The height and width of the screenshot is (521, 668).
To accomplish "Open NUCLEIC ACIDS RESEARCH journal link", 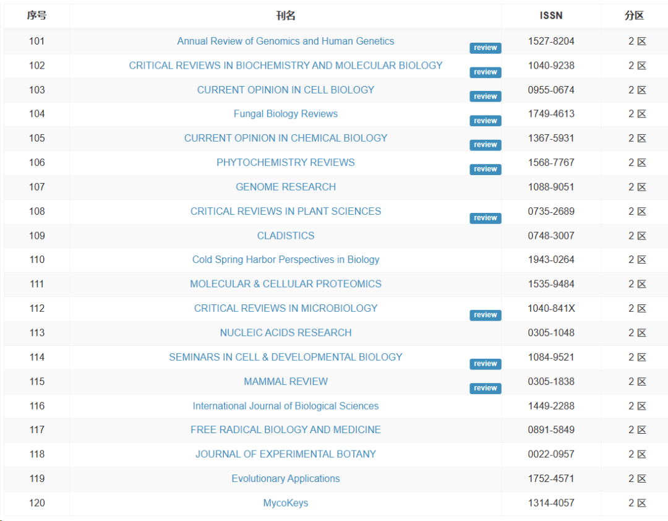I will click(x=285, y=332).
